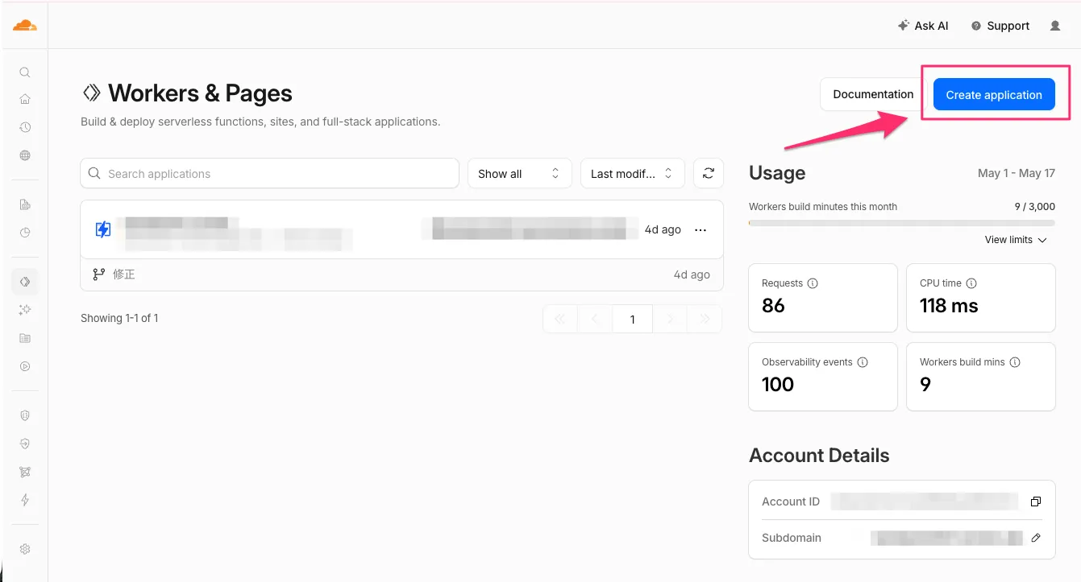
Task: Open the shield with arrow sidebar icon
Action: click(x=25, y=444)
